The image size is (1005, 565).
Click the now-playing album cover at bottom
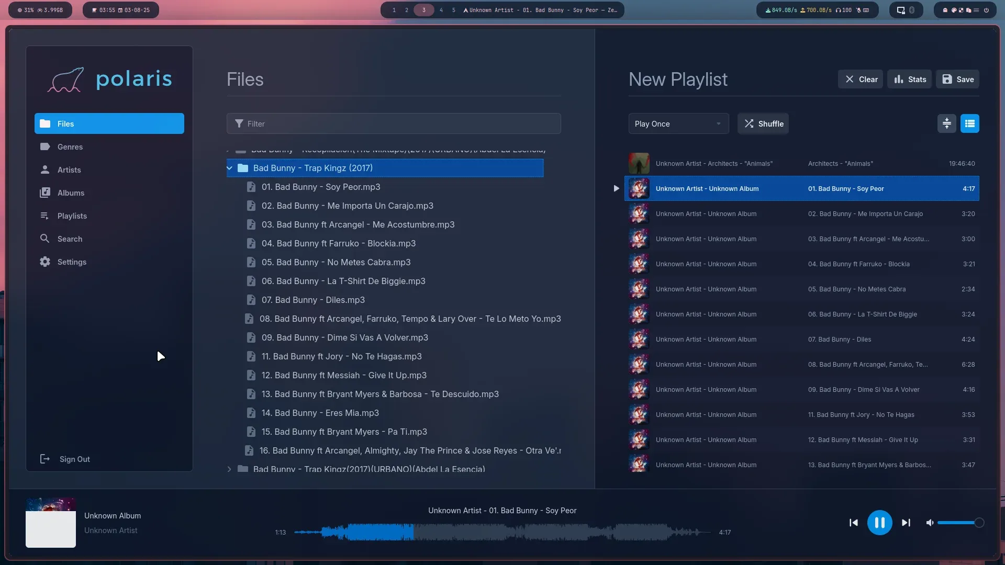point(51,523)
